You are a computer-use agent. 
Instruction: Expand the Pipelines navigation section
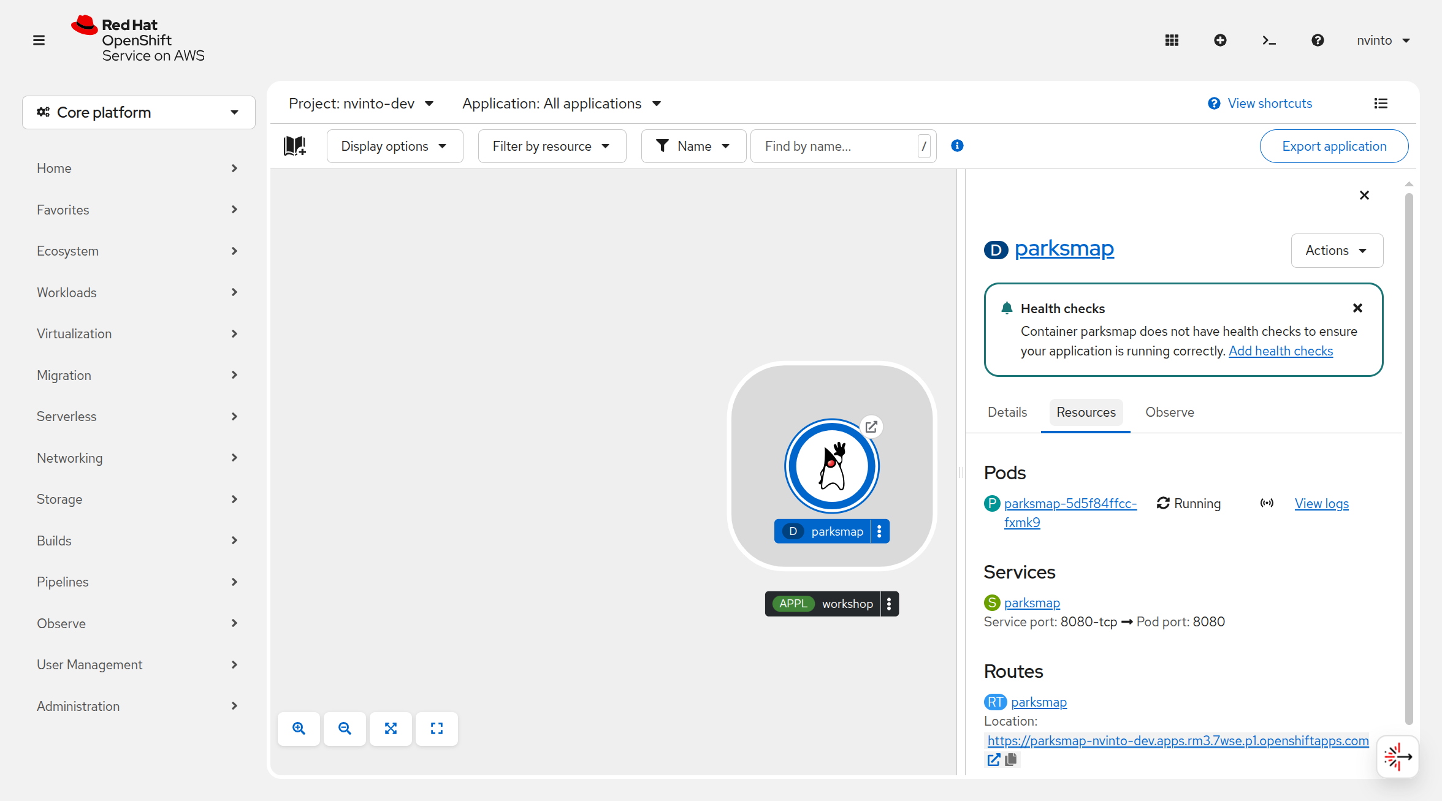138,582
